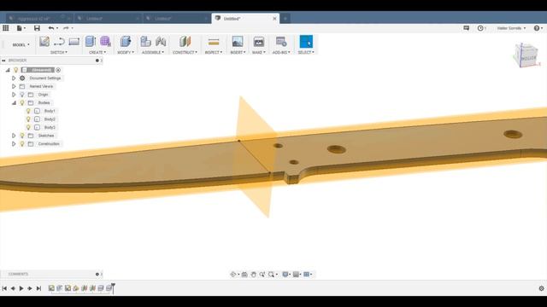This screenshot has height=307, width=547.
Task: Open the ASSEMBLE menu
Action: [x=153, y=52]
